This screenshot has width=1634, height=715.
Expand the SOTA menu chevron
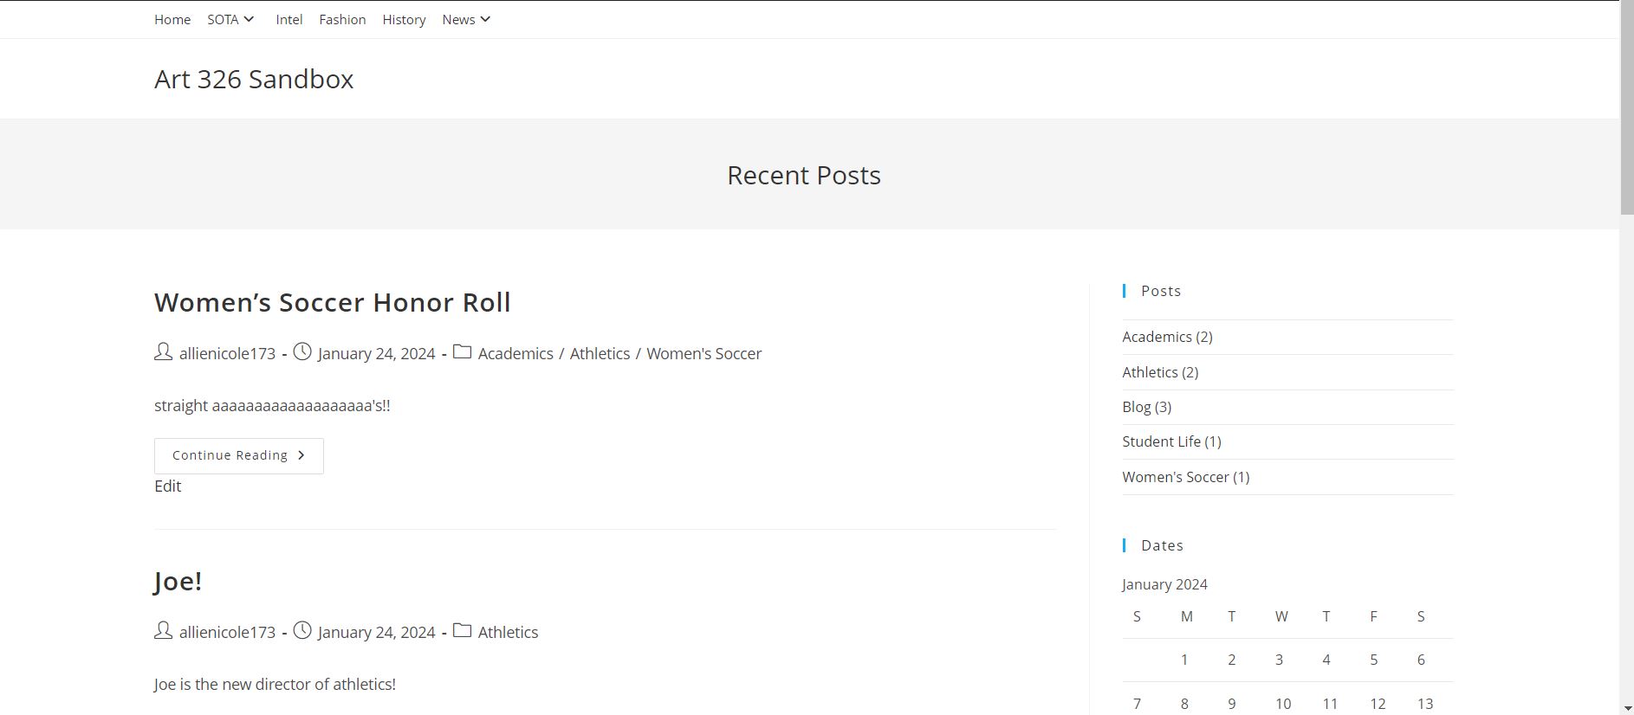point(250,19)
